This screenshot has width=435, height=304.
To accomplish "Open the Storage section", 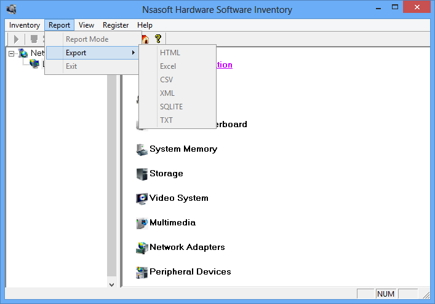I will pos(167,174).
